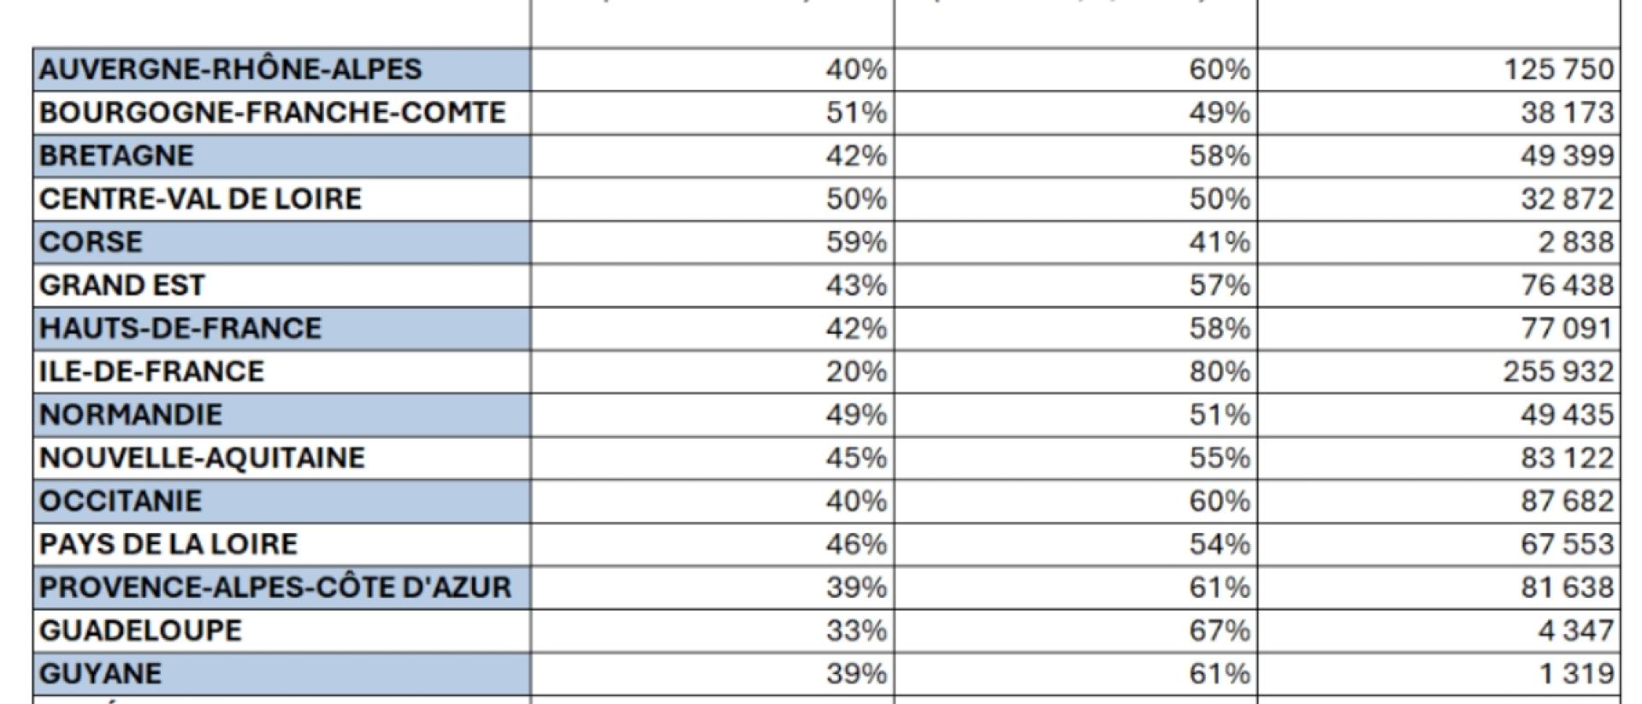Click the GRAND EST region cell
Image resolution: width=1642 pixels, height=704 pixels.
[122, 285]
